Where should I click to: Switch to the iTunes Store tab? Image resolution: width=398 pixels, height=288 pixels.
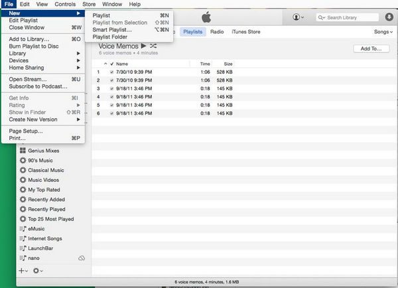click(x=246, y=32)
